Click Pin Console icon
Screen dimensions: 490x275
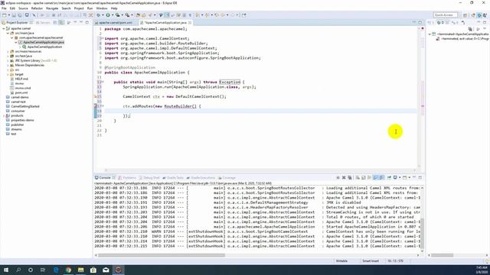[389, 178]
